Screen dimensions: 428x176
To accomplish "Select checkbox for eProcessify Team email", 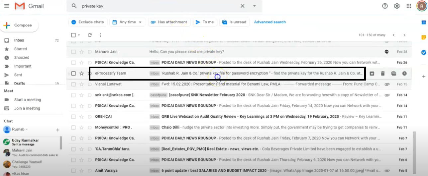I will [73, 73].
